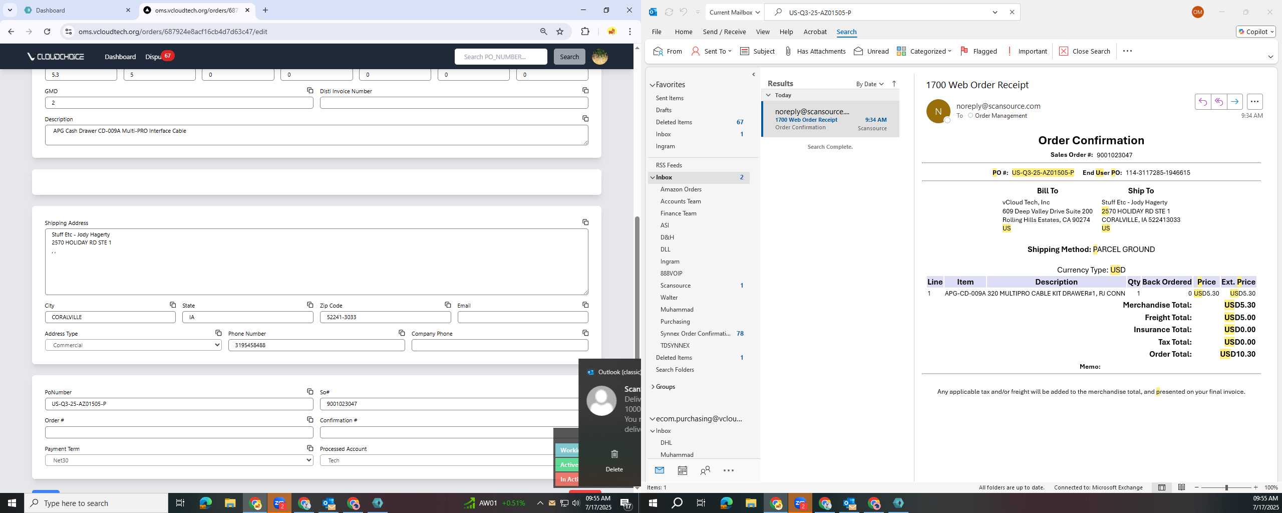The height and width of the screenshot is (513, 1282).
Task: Expand the Groups section
Action: (x=653, y=387)
